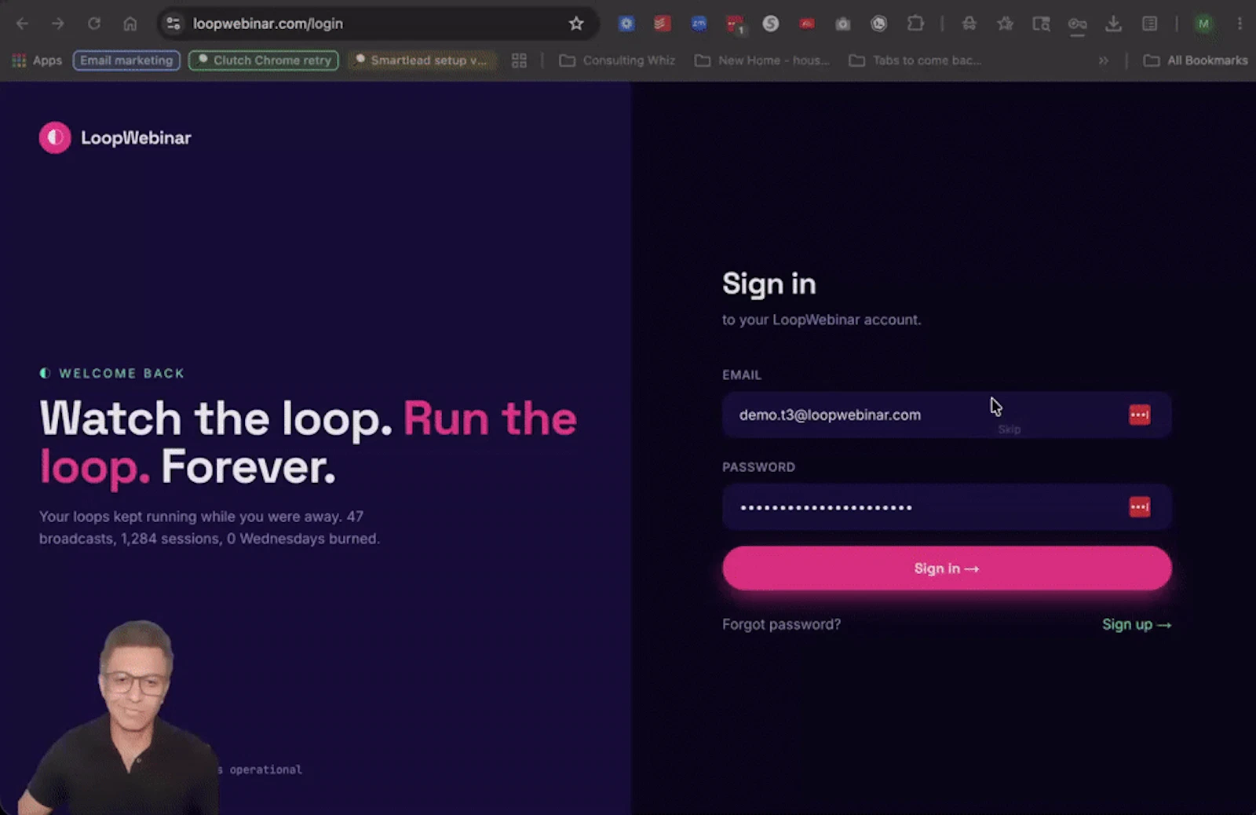This screenshot has height=815, width=1256.
Task: Open the All Bookmarks folder
Action: pyautogui.click(x=1196, y=60)
